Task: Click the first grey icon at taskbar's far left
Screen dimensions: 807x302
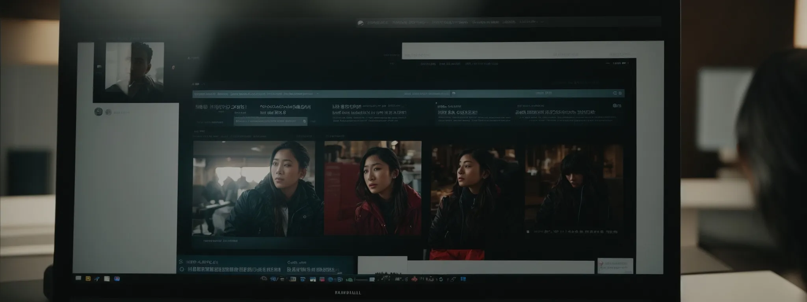Action: tap(78, 278)
